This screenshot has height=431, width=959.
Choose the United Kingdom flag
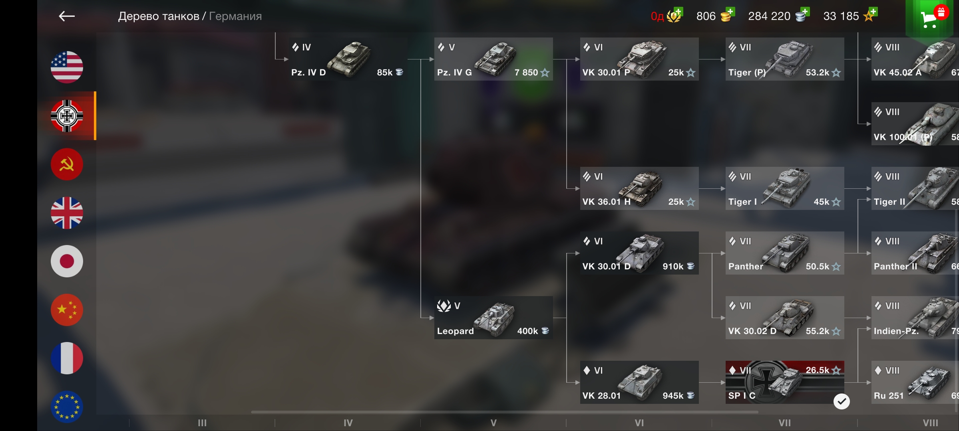click(x=67, y=213)
